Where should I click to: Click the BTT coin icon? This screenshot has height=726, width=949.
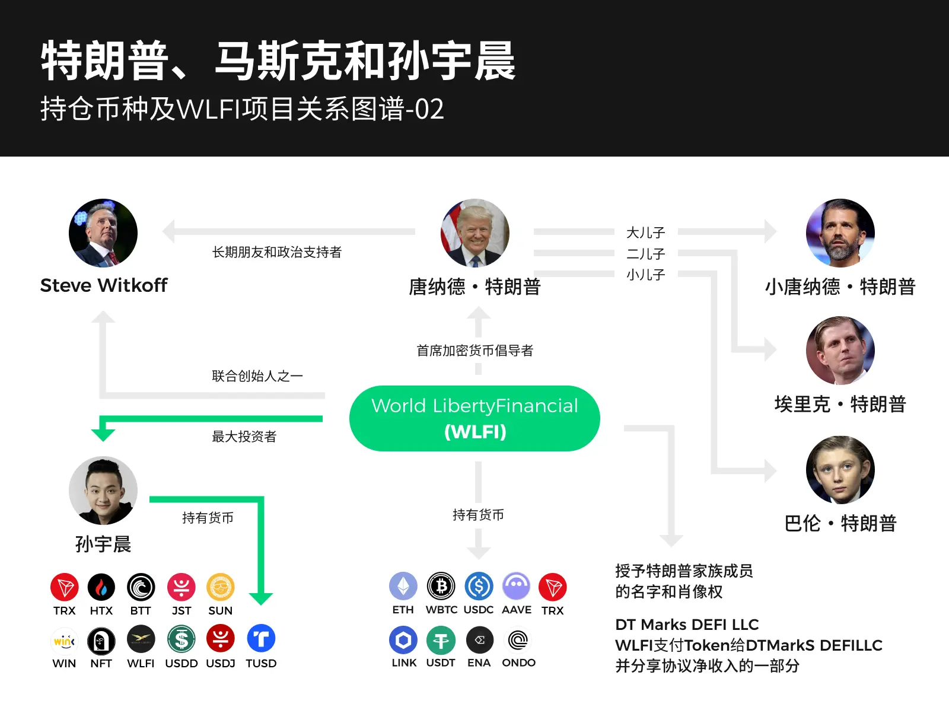click(x=141, y=588)
